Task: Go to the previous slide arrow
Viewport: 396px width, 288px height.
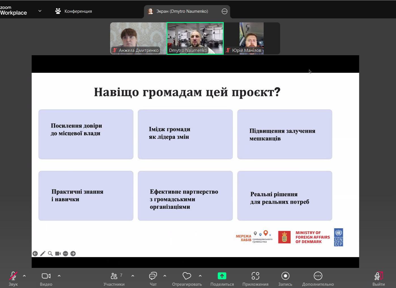Action: 35,253
